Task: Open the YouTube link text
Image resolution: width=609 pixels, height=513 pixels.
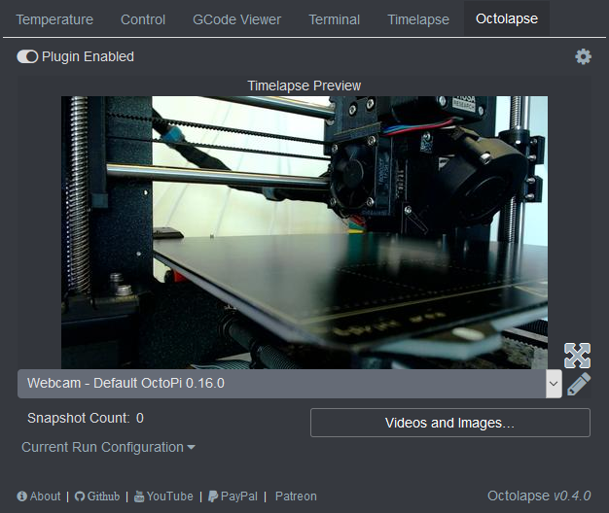Action: (169, 496)
